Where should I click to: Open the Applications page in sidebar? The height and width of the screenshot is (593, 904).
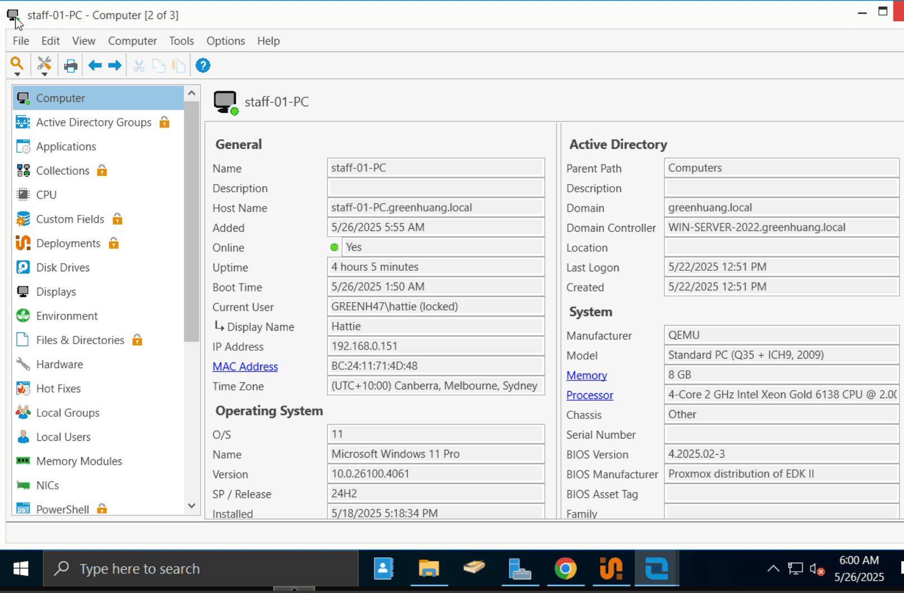(x=66, y=146)
